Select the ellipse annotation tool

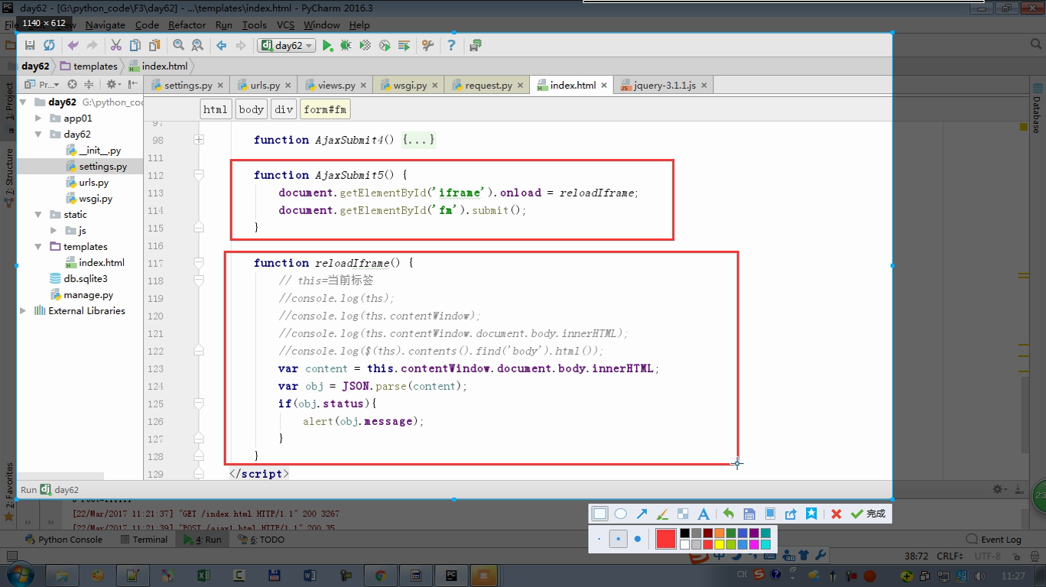(621, 514)
